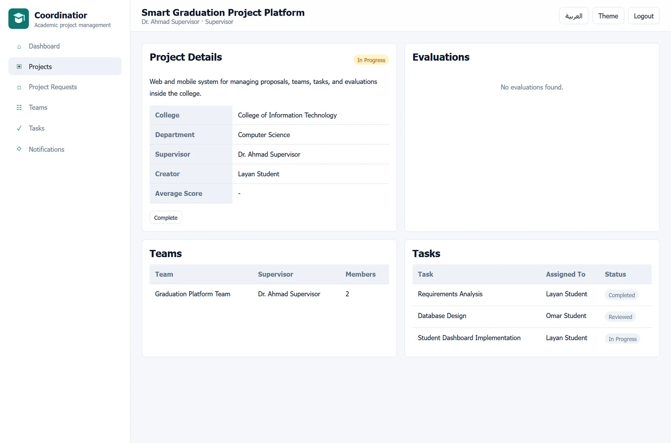
Task: Click 'Dr. Ahmad Supervisor · Supervisor' header subtitle
Action: coord(187,22)
